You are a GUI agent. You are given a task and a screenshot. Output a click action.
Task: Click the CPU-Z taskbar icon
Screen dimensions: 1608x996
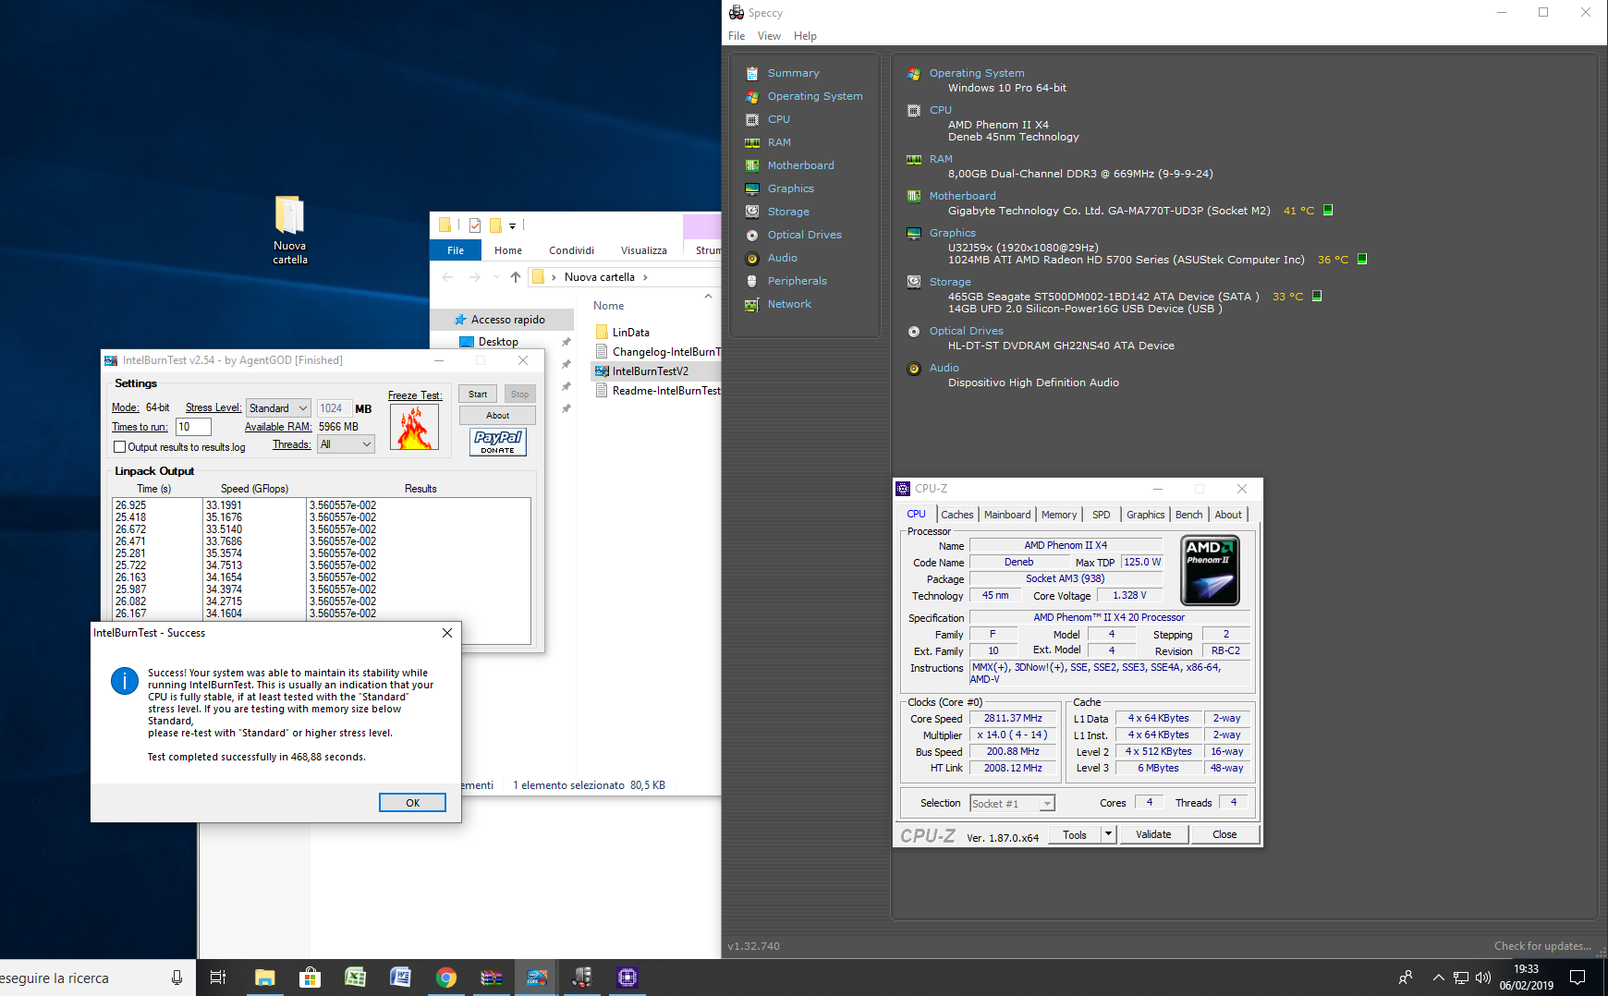tap(627, 978)
